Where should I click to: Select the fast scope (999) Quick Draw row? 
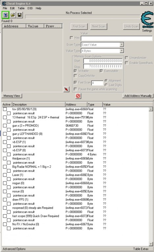[76, 216]
